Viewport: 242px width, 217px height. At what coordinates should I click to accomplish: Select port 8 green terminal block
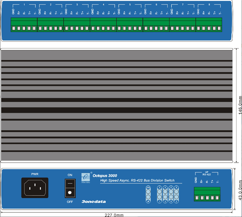pyautogui.click(x=209, y=25)
